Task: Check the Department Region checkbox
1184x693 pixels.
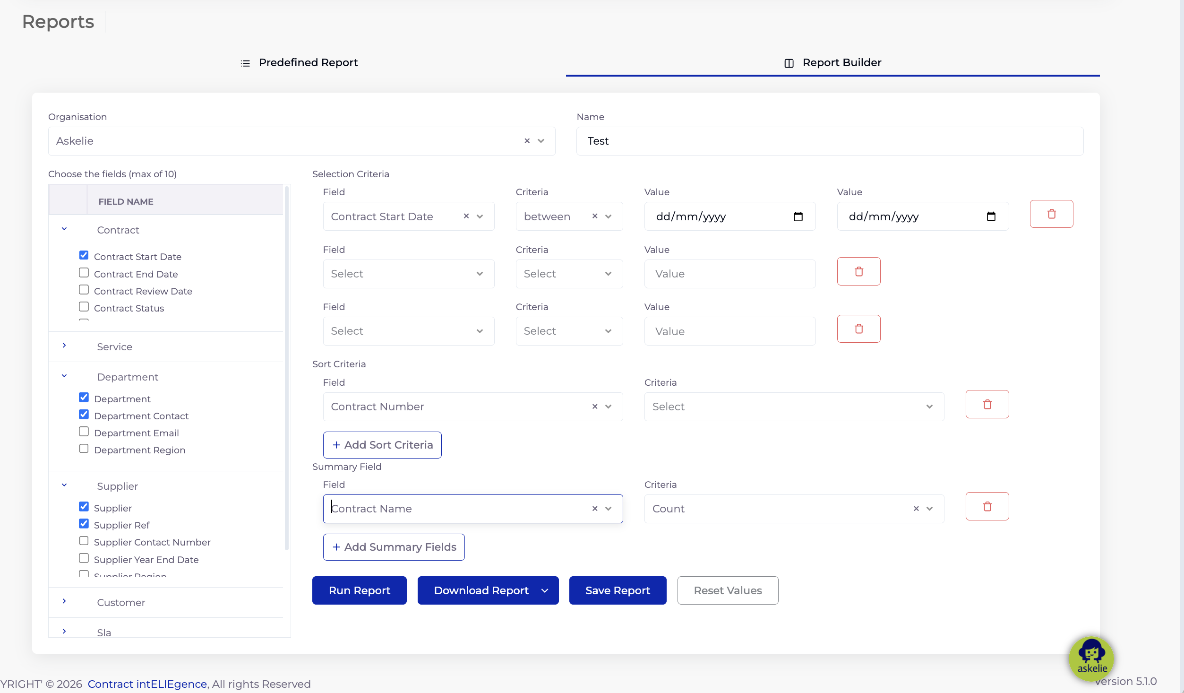Action: point(84,449)
